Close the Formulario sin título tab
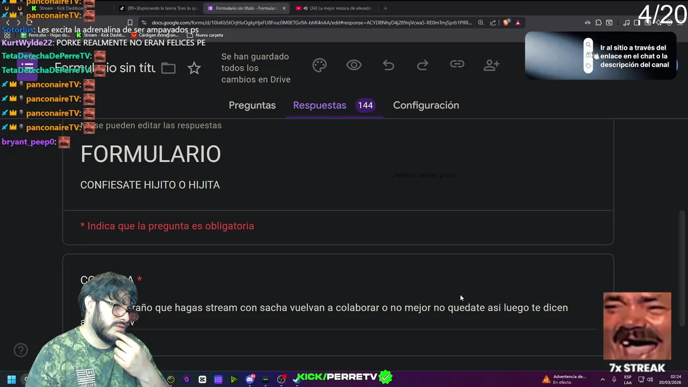Image resolution: width=688 pixels, height=387 pixels. click(x=284, y=8)
